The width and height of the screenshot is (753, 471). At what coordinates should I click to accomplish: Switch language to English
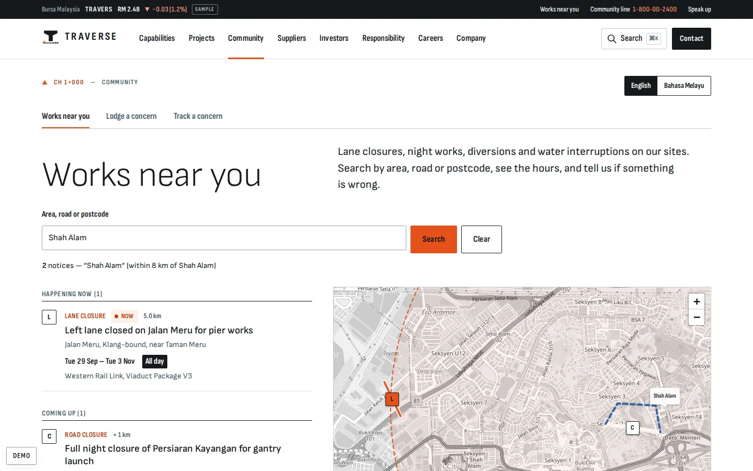click(641, 86)
